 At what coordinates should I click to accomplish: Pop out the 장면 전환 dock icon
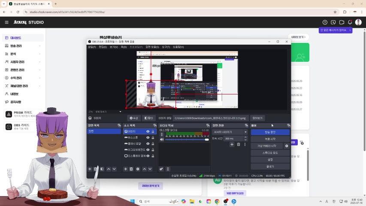(x=246, y=125)
